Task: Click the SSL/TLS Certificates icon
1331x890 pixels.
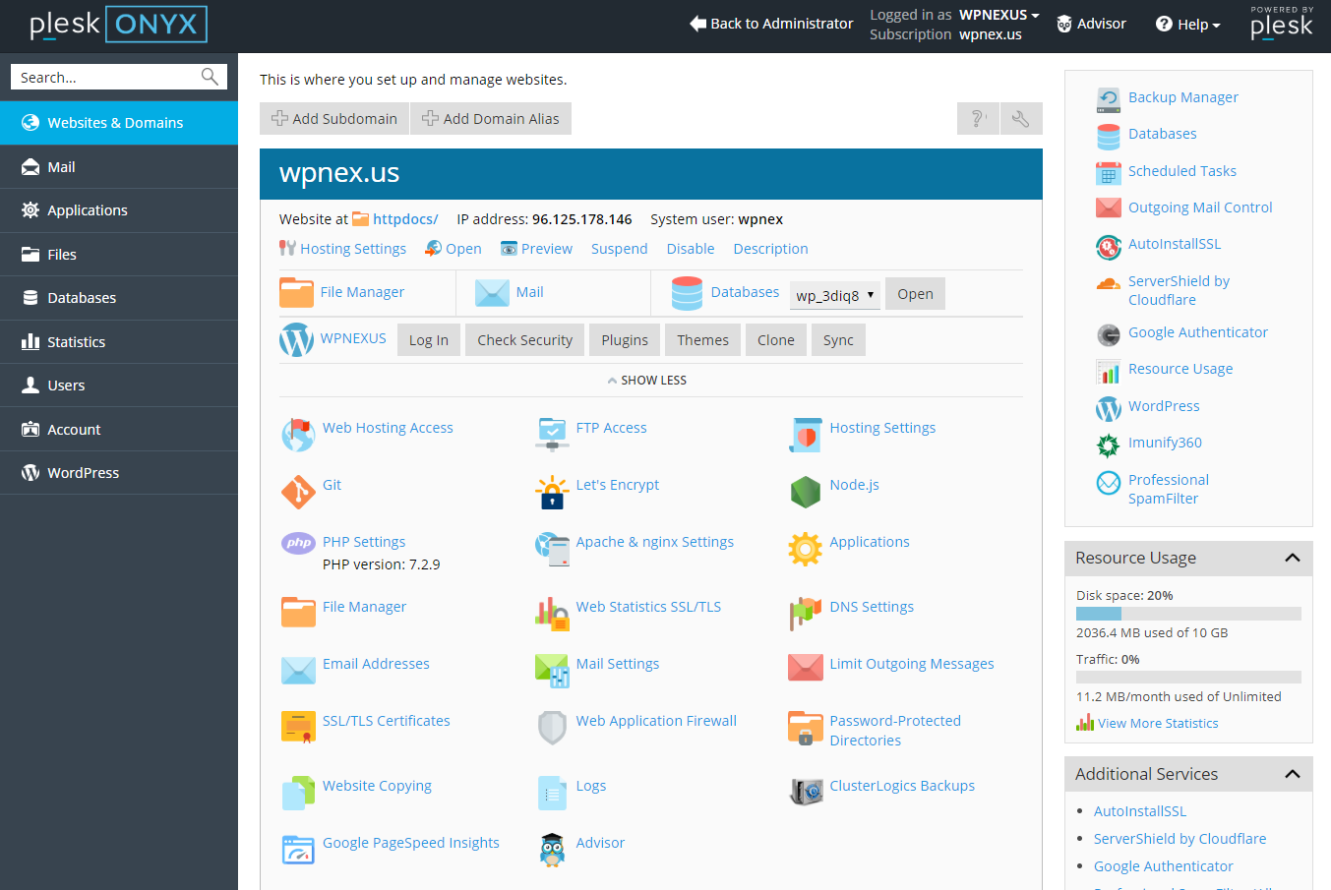Action: coord(298,728)
